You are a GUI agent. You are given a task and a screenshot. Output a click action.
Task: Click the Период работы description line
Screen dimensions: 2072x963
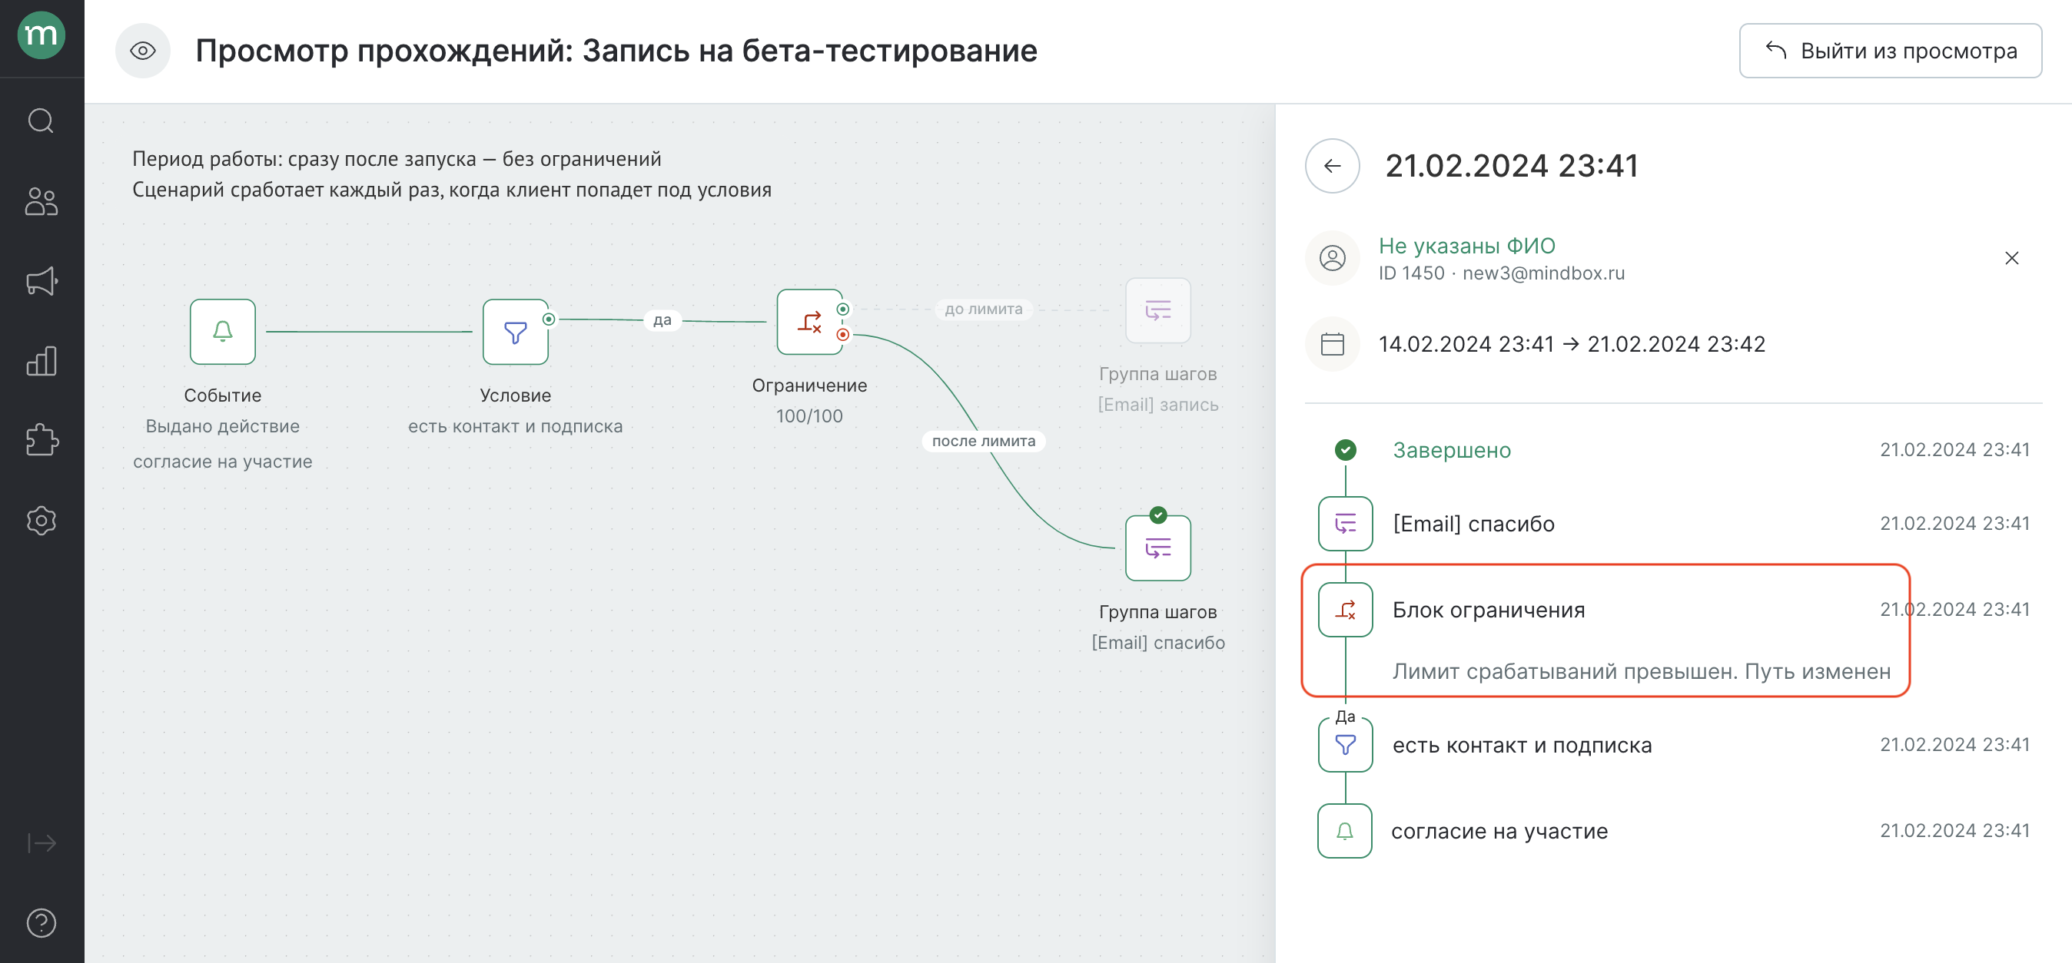click(x=397, y=159)
